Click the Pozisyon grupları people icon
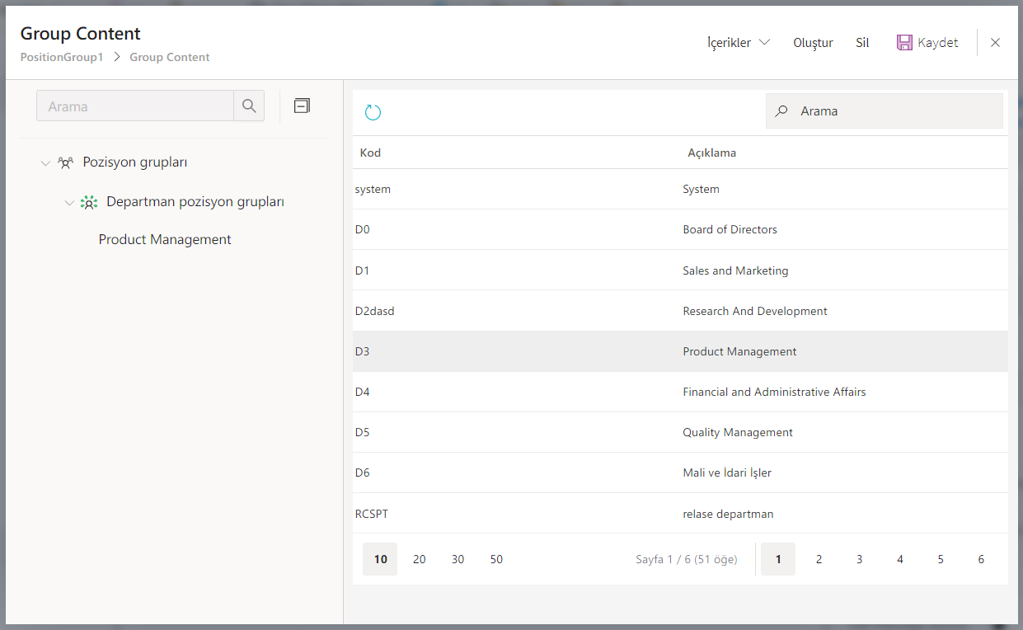 coord(65,162)
